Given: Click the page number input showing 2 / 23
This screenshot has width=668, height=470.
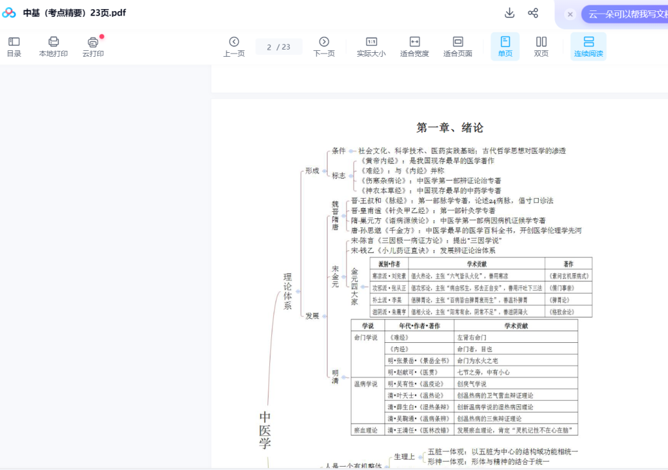Looking at the screenshot, I should pyautogui.click(x=279, y=46).
